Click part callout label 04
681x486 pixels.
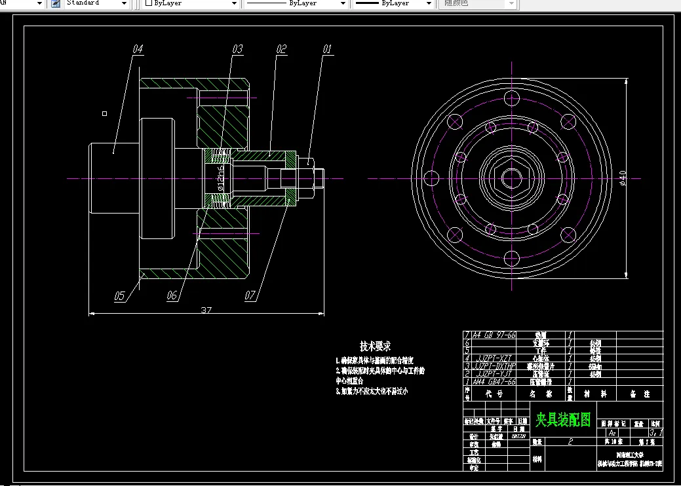click(x=138, y=49)
